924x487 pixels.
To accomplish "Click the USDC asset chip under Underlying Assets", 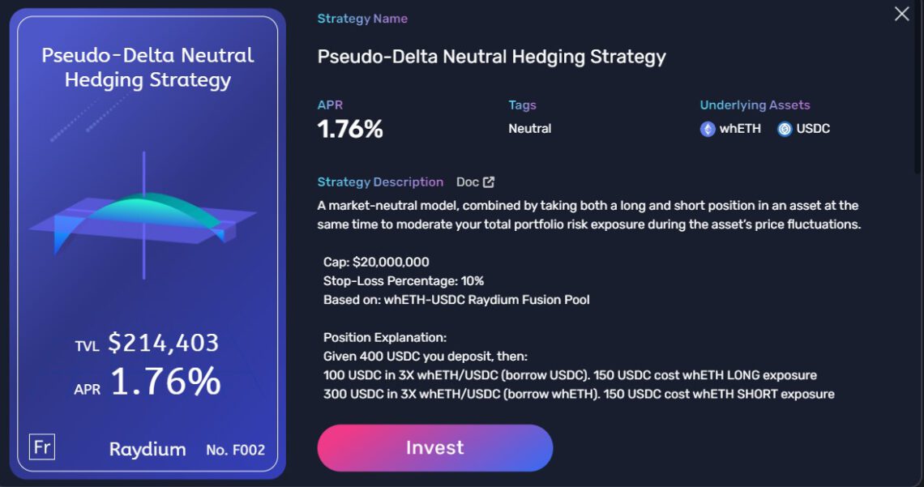I will 802,128.
